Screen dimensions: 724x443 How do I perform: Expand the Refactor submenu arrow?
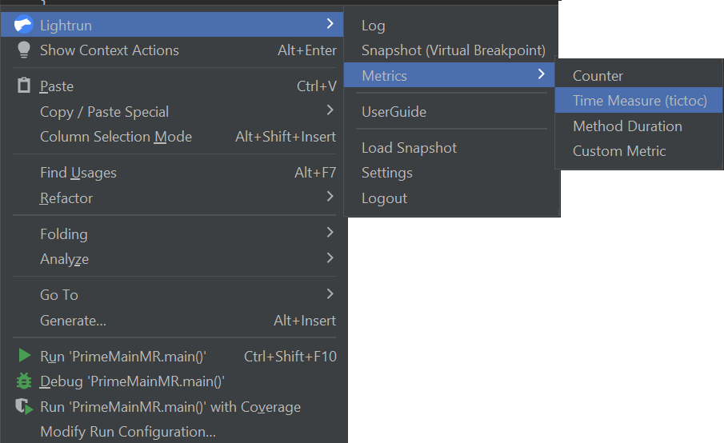click(330, 197)
